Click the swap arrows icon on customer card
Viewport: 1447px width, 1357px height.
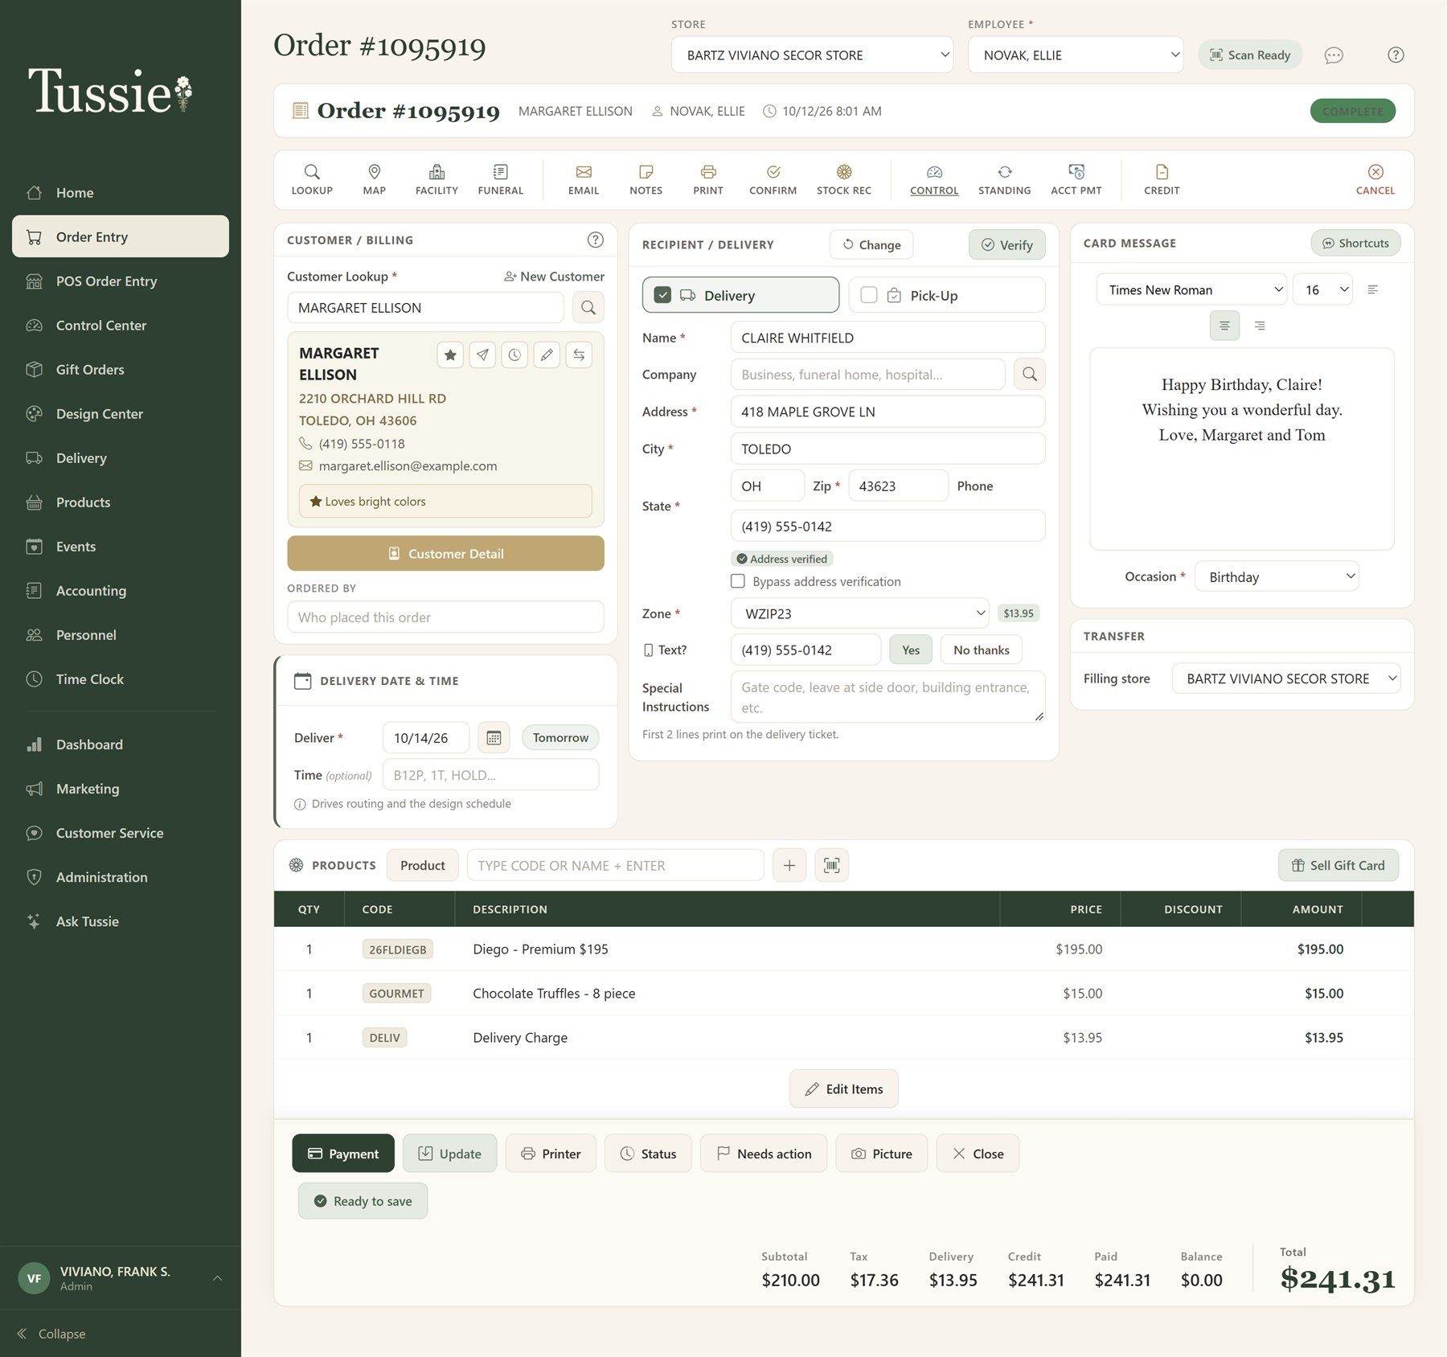[x=579, y=355]
